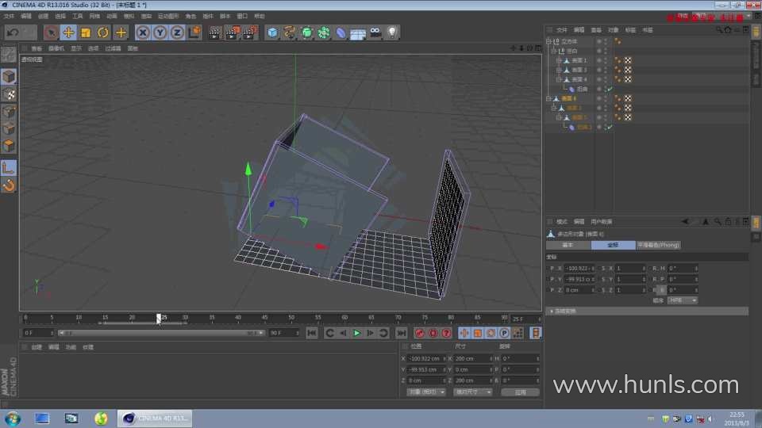The width and height of the screenshot is (762, 428).
Task: Select the Rotate tool in top toolbar
Action: coord(102,32)
